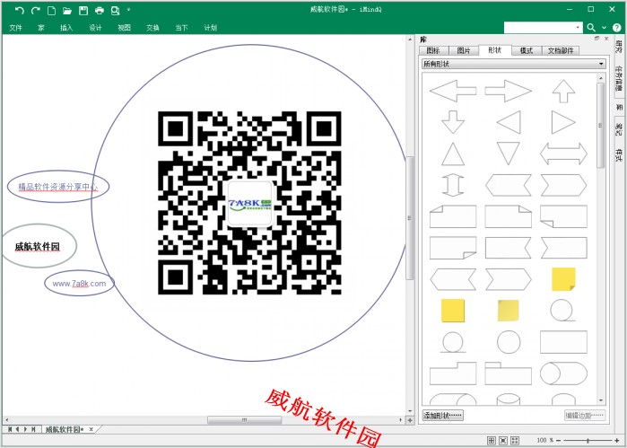Image resolution: width=627 pixels, height=448 pixels.
Task: Open the 视图 ribbon tab
Action: (124, 28)
